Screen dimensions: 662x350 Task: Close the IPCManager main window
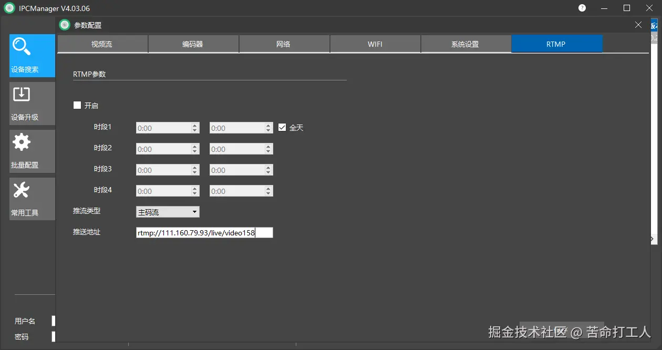(649, 8)
